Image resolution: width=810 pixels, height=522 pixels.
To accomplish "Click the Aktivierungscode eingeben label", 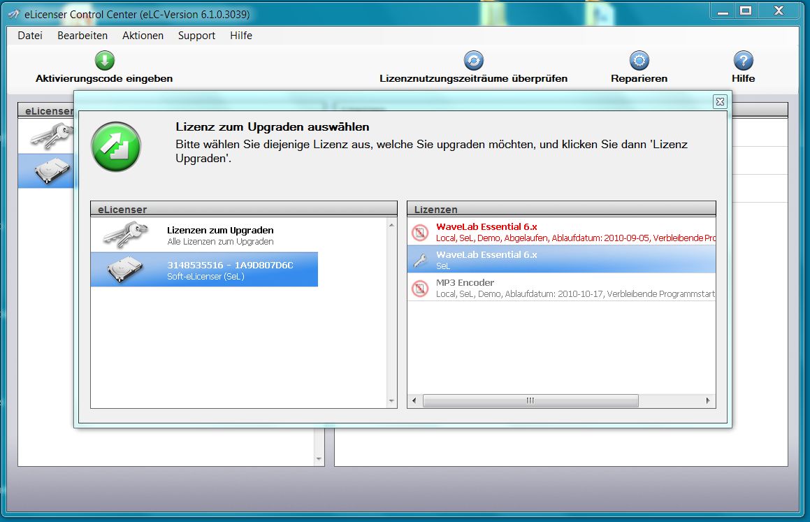I will [104, 78].
